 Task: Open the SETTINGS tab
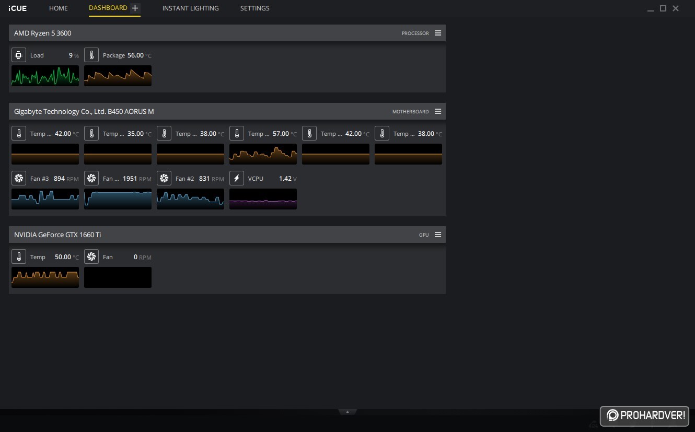255,8
